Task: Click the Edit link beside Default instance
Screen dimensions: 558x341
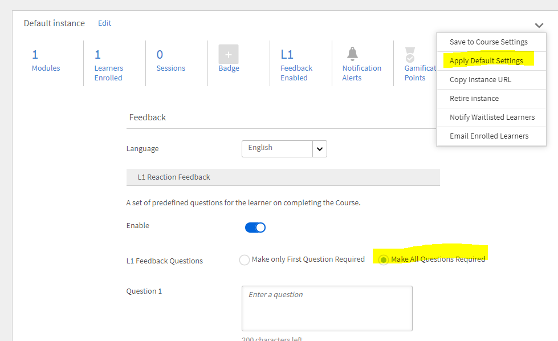Action: 105,23
